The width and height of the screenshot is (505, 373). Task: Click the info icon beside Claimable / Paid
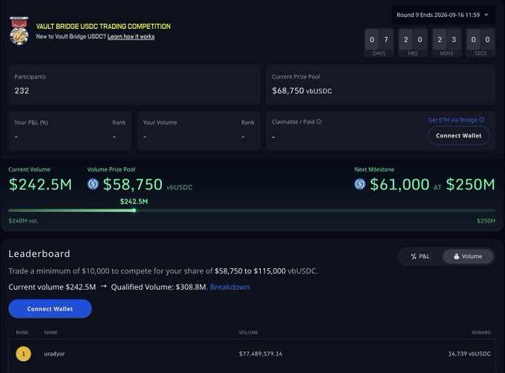click(319, 122)
